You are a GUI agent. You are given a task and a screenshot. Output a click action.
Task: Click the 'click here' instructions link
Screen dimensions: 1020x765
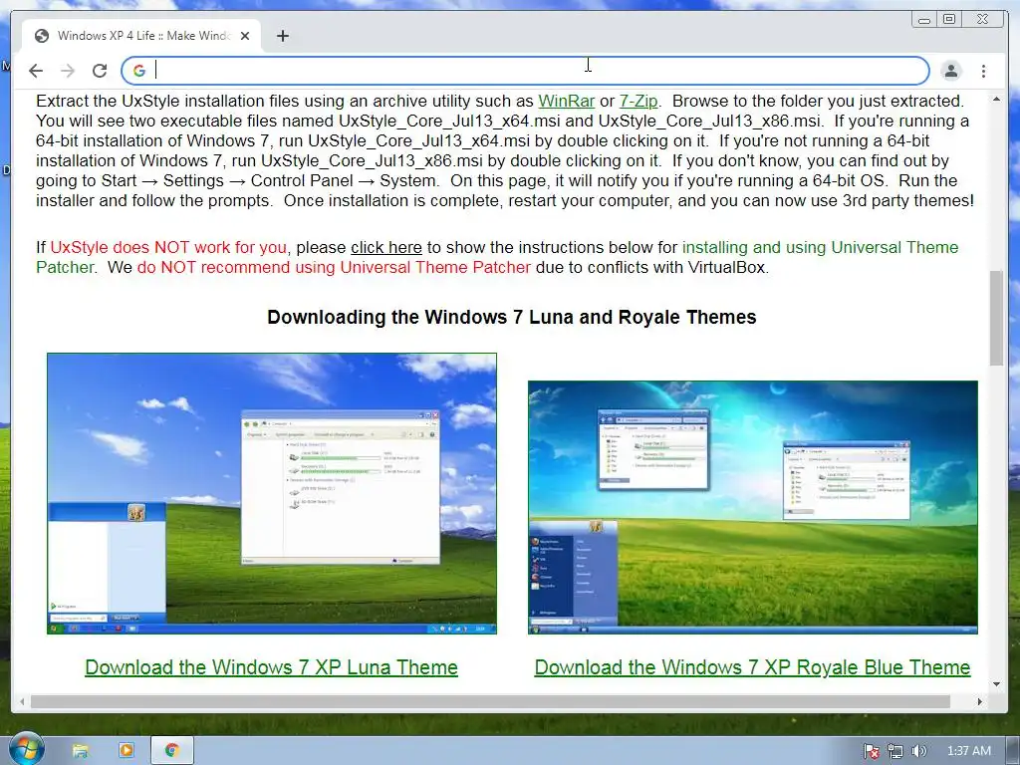tap(386, 247)
